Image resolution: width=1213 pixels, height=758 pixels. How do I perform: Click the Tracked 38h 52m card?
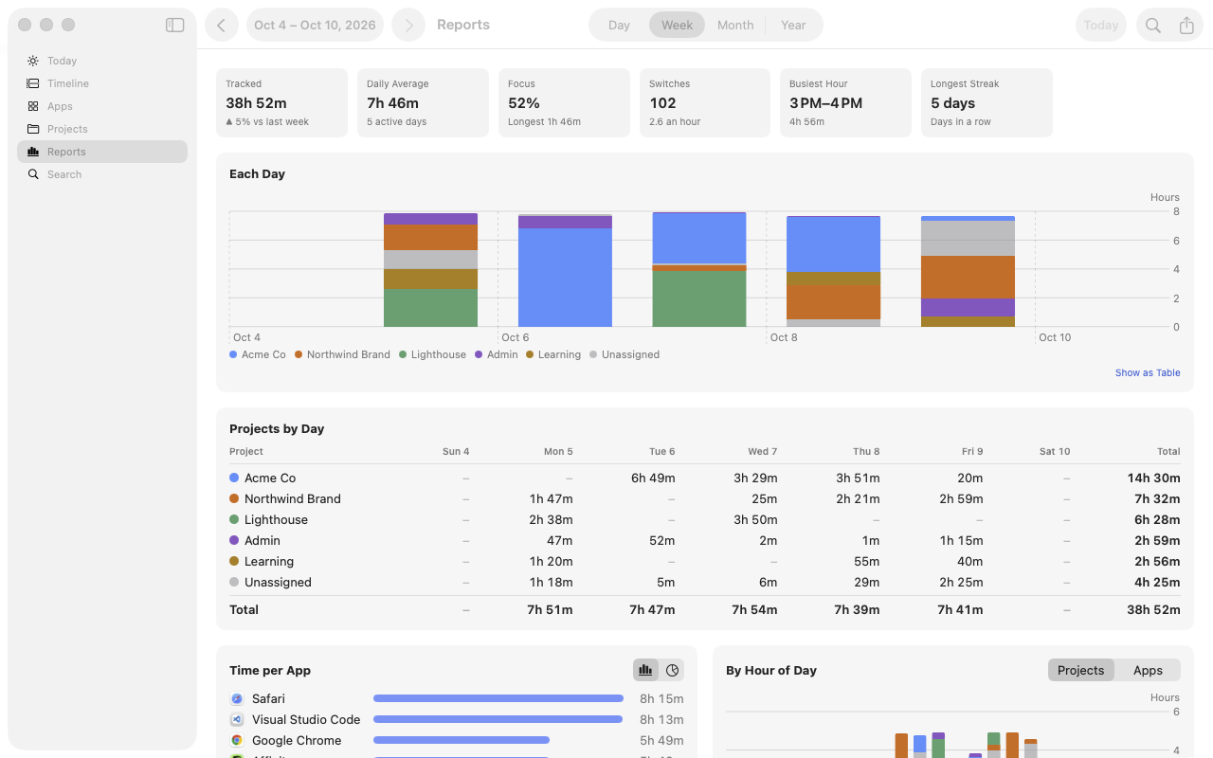(281, 102)
